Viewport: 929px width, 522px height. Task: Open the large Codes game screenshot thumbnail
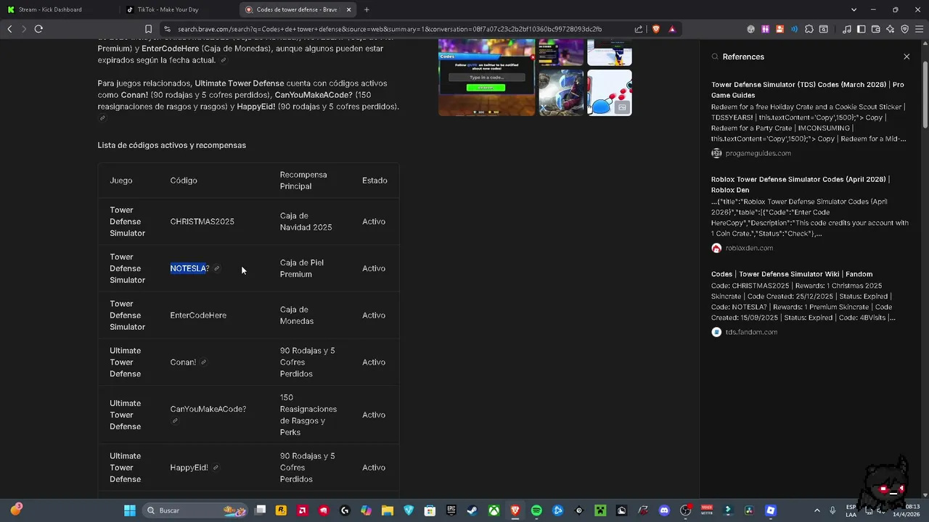point(486,78)
